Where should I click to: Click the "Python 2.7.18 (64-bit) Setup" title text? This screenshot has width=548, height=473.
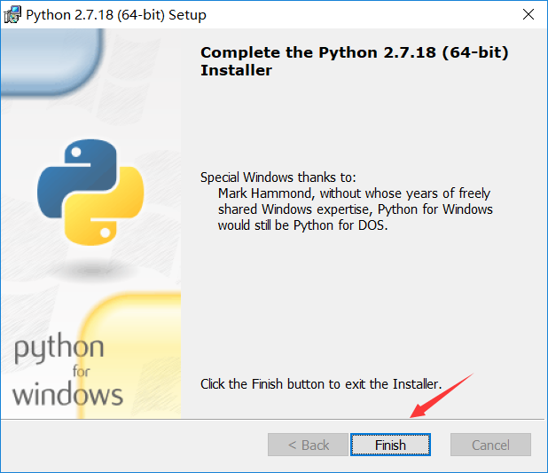click(x=116, y=15)
